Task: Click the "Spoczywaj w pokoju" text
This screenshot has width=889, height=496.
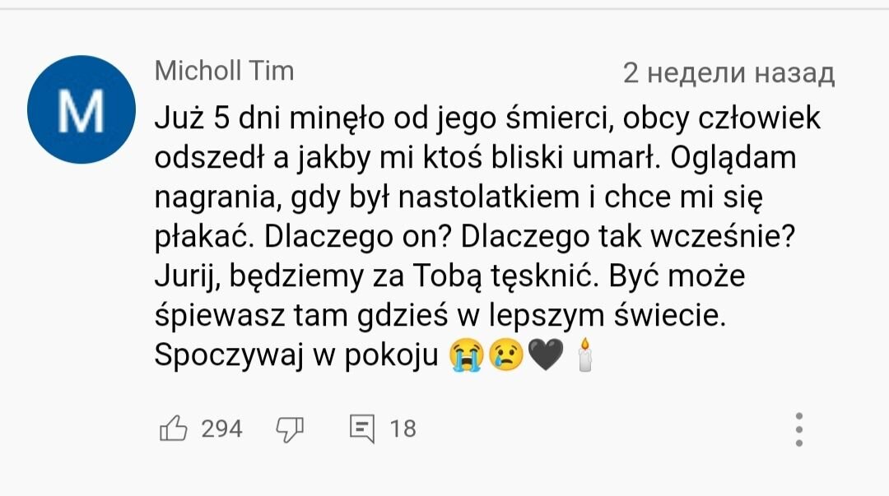Action: [296, 355]
